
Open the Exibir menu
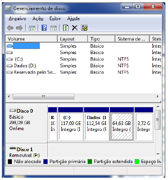coord(55,19)
